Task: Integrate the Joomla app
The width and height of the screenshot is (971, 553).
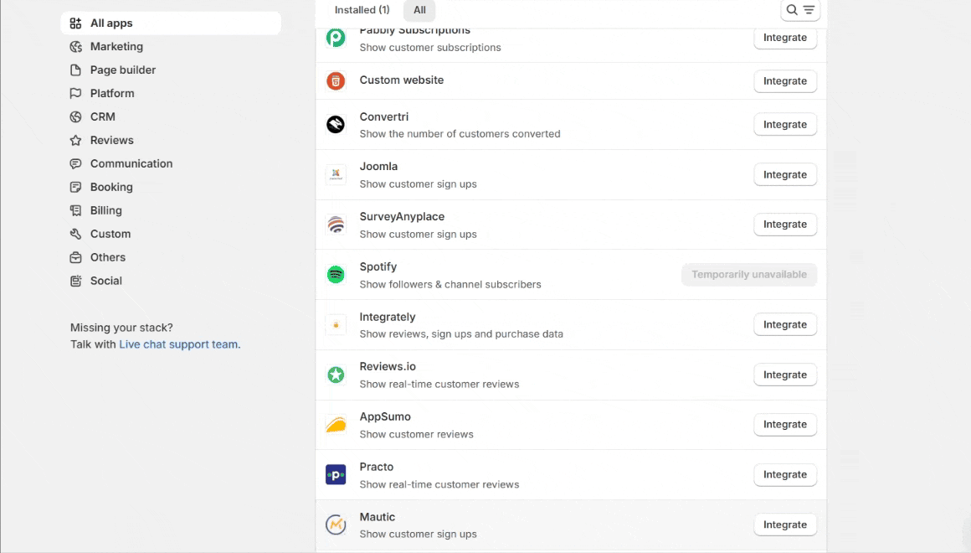Action: 784,175
